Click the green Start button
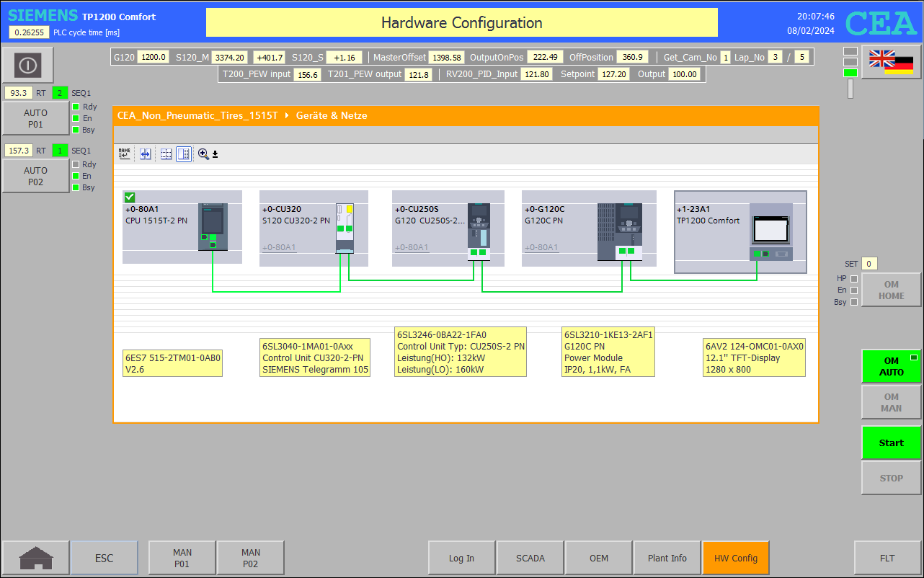This screenshot has width=924, height=578. point(892,443)
